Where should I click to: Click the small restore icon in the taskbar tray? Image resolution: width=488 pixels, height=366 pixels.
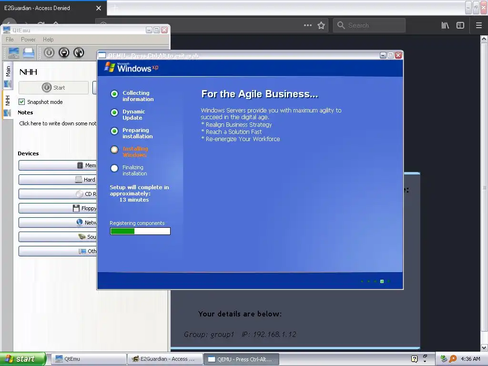coord(425,356)
